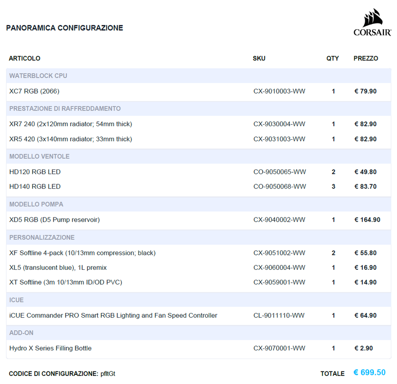Click the € 16.90 price
Viewport: 397px width, 384px height.
point(365,267)
